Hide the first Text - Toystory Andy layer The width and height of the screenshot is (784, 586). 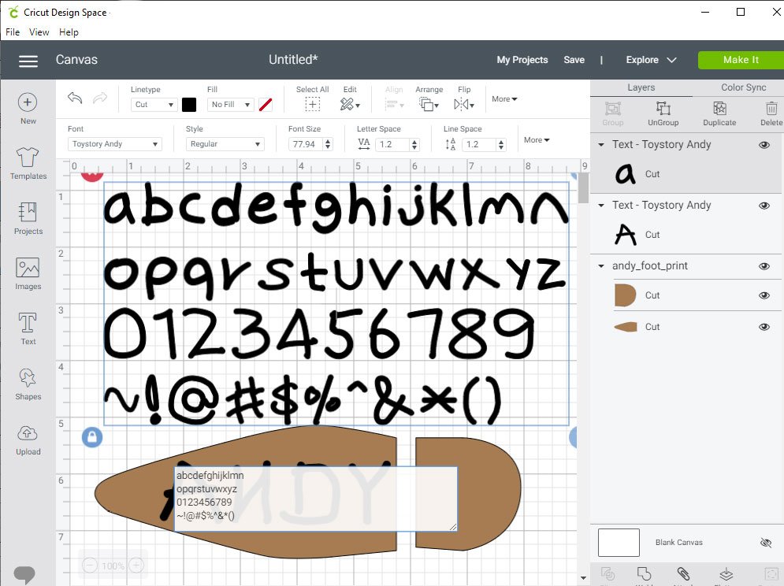point(764,145)
